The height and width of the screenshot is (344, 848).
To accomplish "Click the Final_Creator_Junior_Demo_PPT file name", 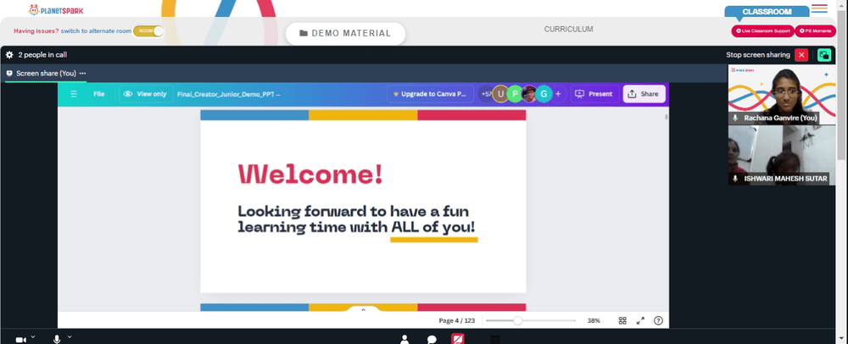I will tap(228, 94).
